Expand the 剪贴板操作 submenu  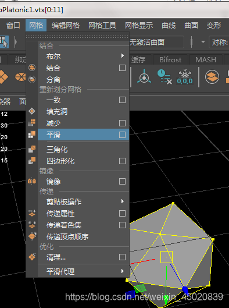click(x=83, y=201)
